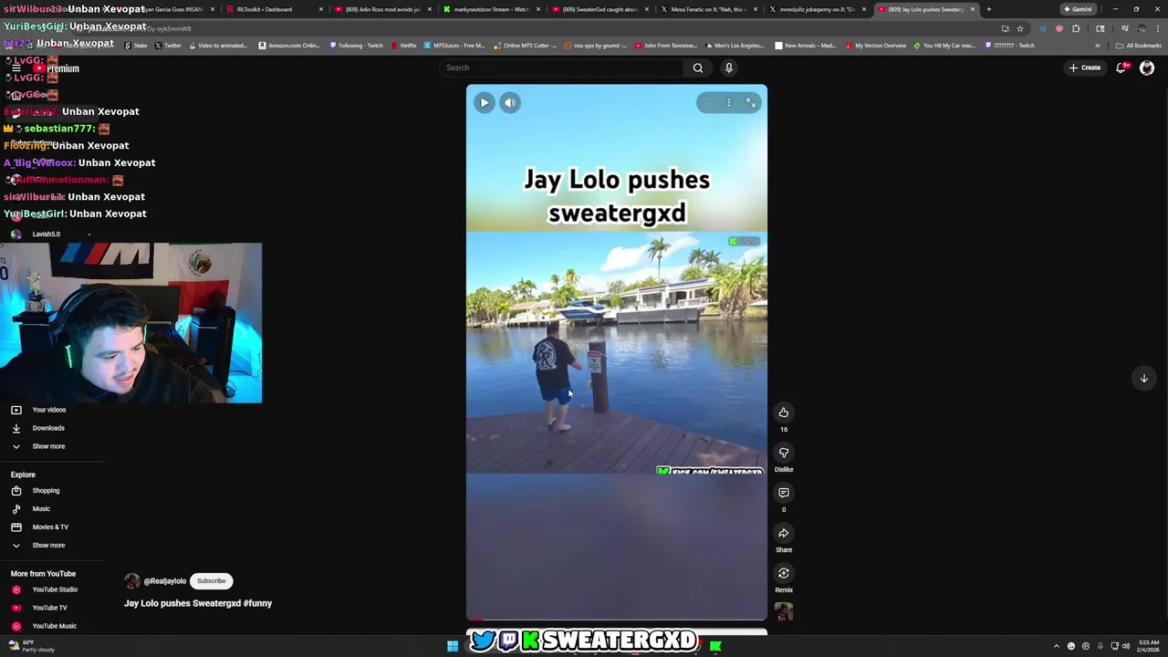Viewport: 1168px width, 657px height.
Task: Focus the YouTube Search field
Action: [561, 68]
